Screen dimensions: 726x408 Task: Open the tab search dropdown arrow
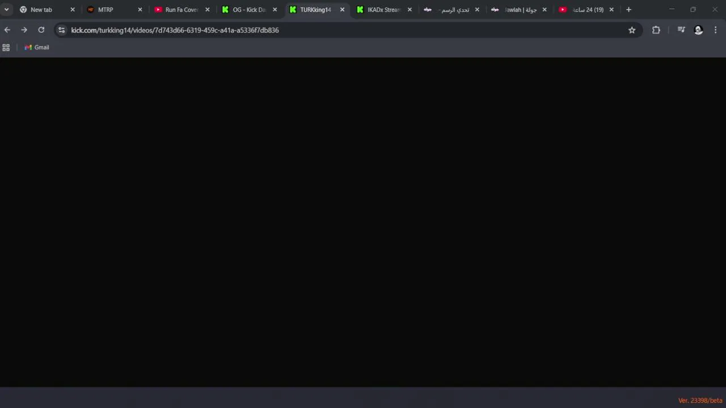7,10
